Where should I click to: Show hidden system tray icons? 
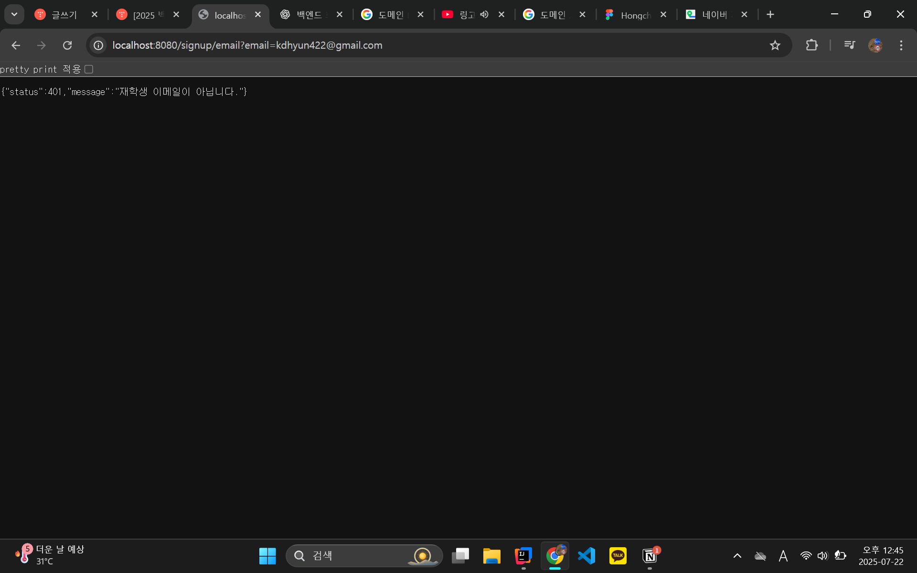pyautogui.click(x=737, y=556)
